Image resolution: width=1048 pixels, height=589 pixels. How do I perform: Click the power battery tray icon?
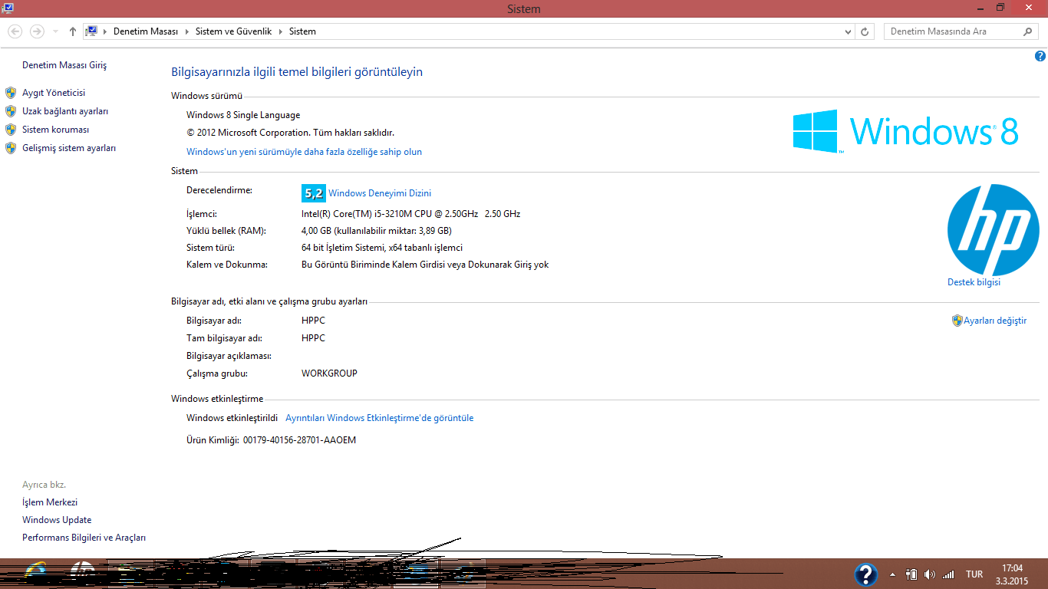[911, 574]
